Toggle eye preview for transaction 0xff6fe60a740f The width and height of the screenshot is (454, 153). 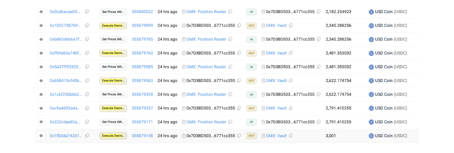pos(41,53)
